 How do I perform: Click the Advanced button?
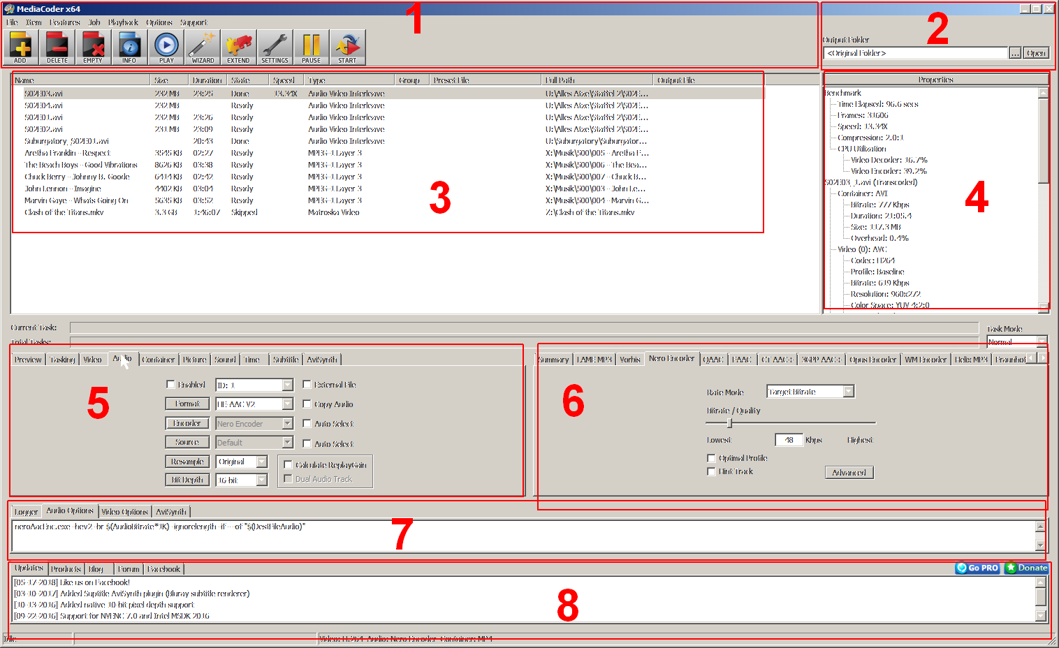pos(849,473)
